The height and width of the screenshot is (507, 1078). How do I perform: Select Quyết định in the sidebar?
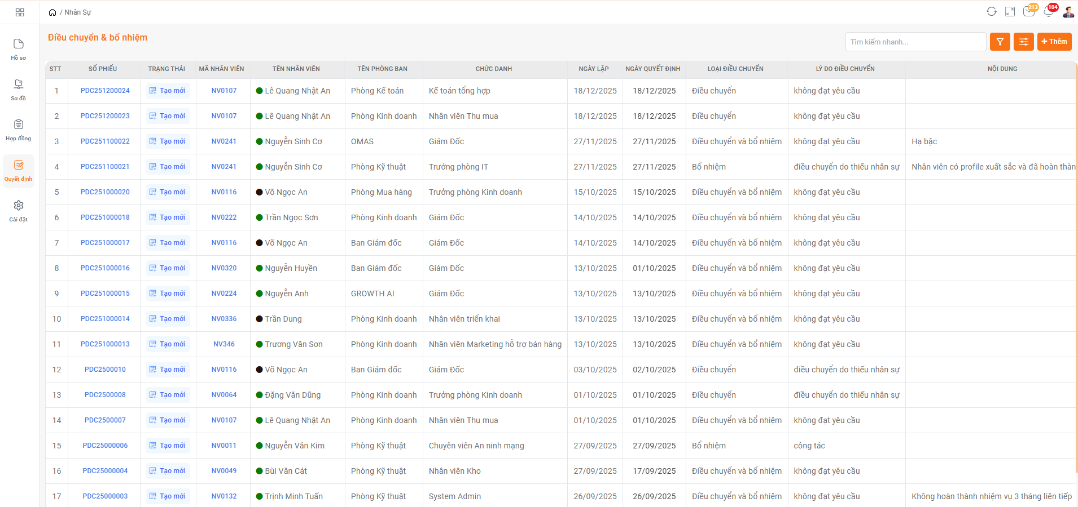pyautogui.click(x=19, y=170)
